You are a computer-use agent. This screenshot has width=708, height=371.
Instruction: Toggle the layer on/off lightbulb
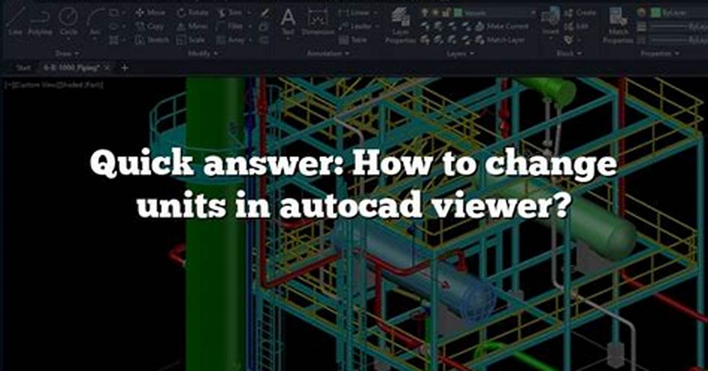click(425, 13)
